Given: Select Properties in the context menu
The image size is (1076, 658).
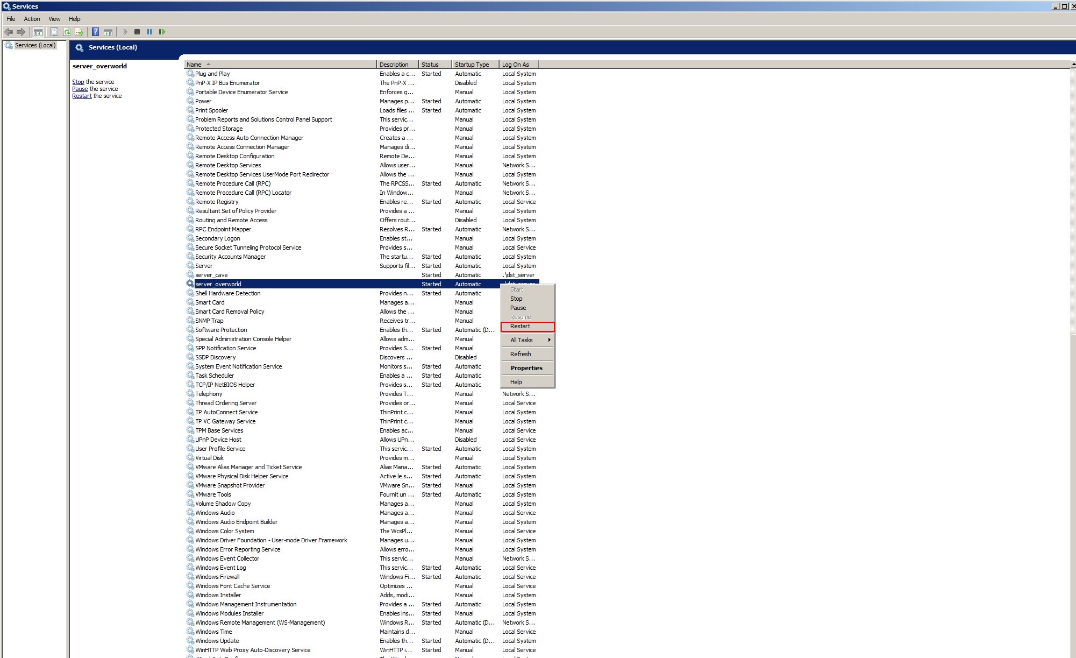Looking at the screenshot, I should click(526, 368).
